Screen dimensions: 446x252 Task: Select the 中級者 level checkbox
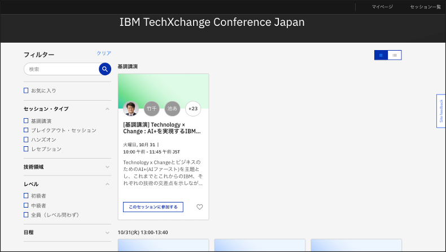(x=26, y=205)
